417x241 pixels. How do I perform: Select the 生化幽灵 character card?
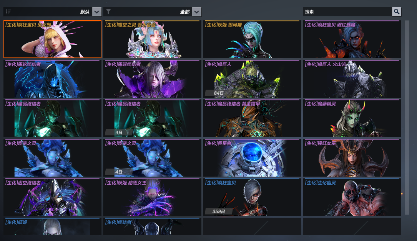(352, 197)
